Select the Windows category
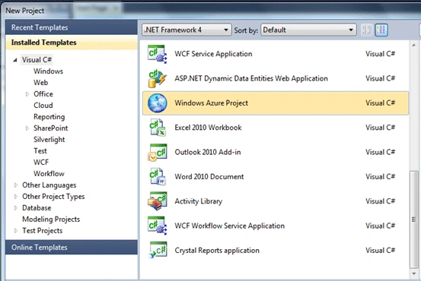This screenshot has width=421, height=281. [48, 71]
